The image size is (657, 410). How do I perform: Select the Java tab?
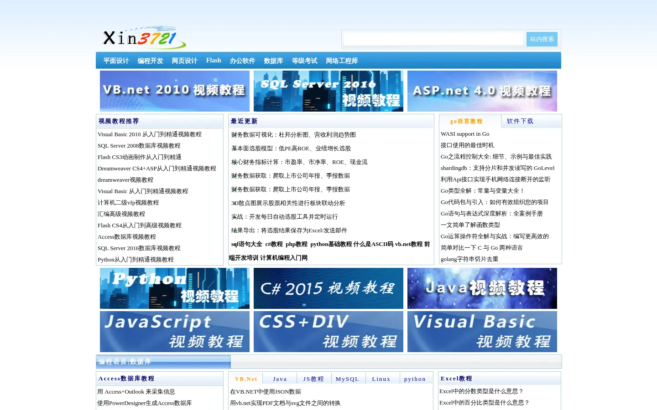point(280,379)
